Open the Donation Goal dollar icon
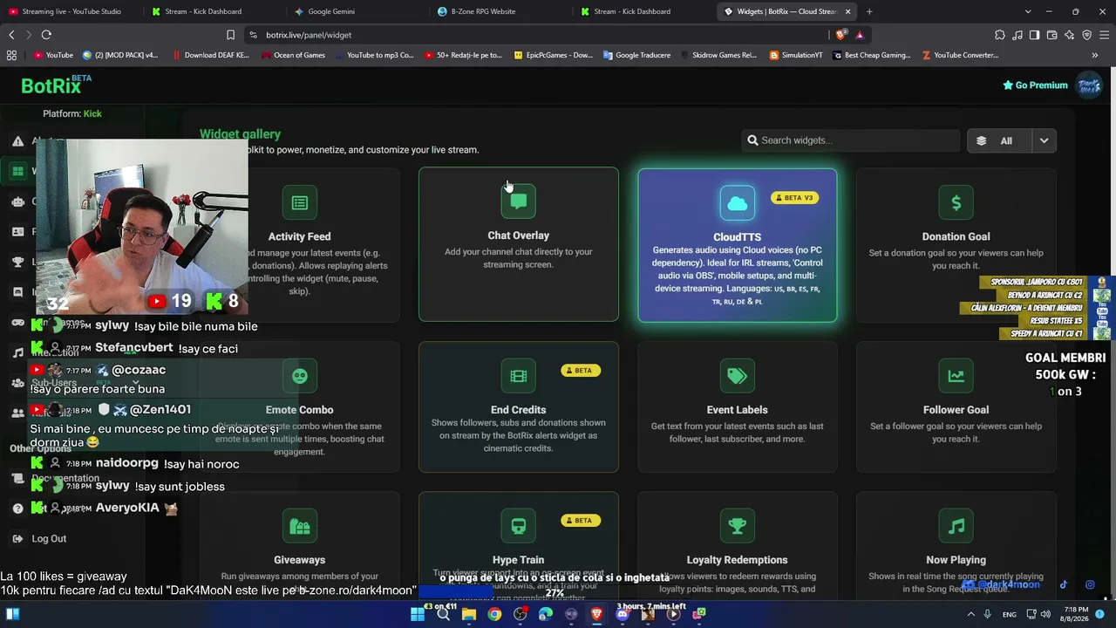Image resolution: width=1116 pixels, height=628 pixels. click(x=956, y=203)
